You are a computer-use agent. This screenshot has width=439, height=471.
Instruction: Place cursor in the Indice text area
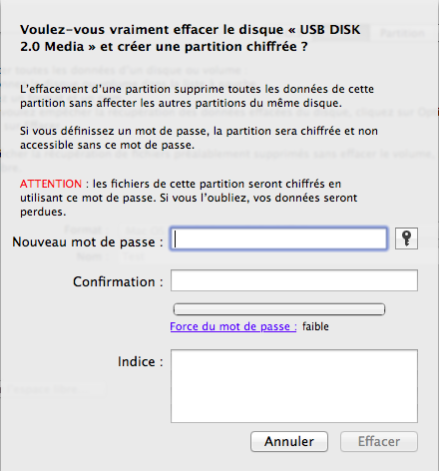pyautogui.click(x=294, y=386)
